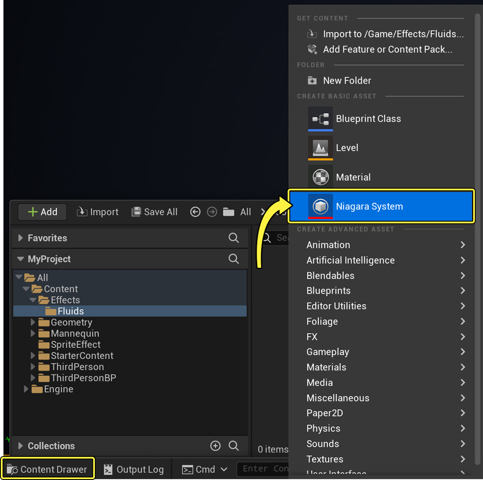Click the Niagara System cube icon
483x480 pixels.
coord(320,206)
